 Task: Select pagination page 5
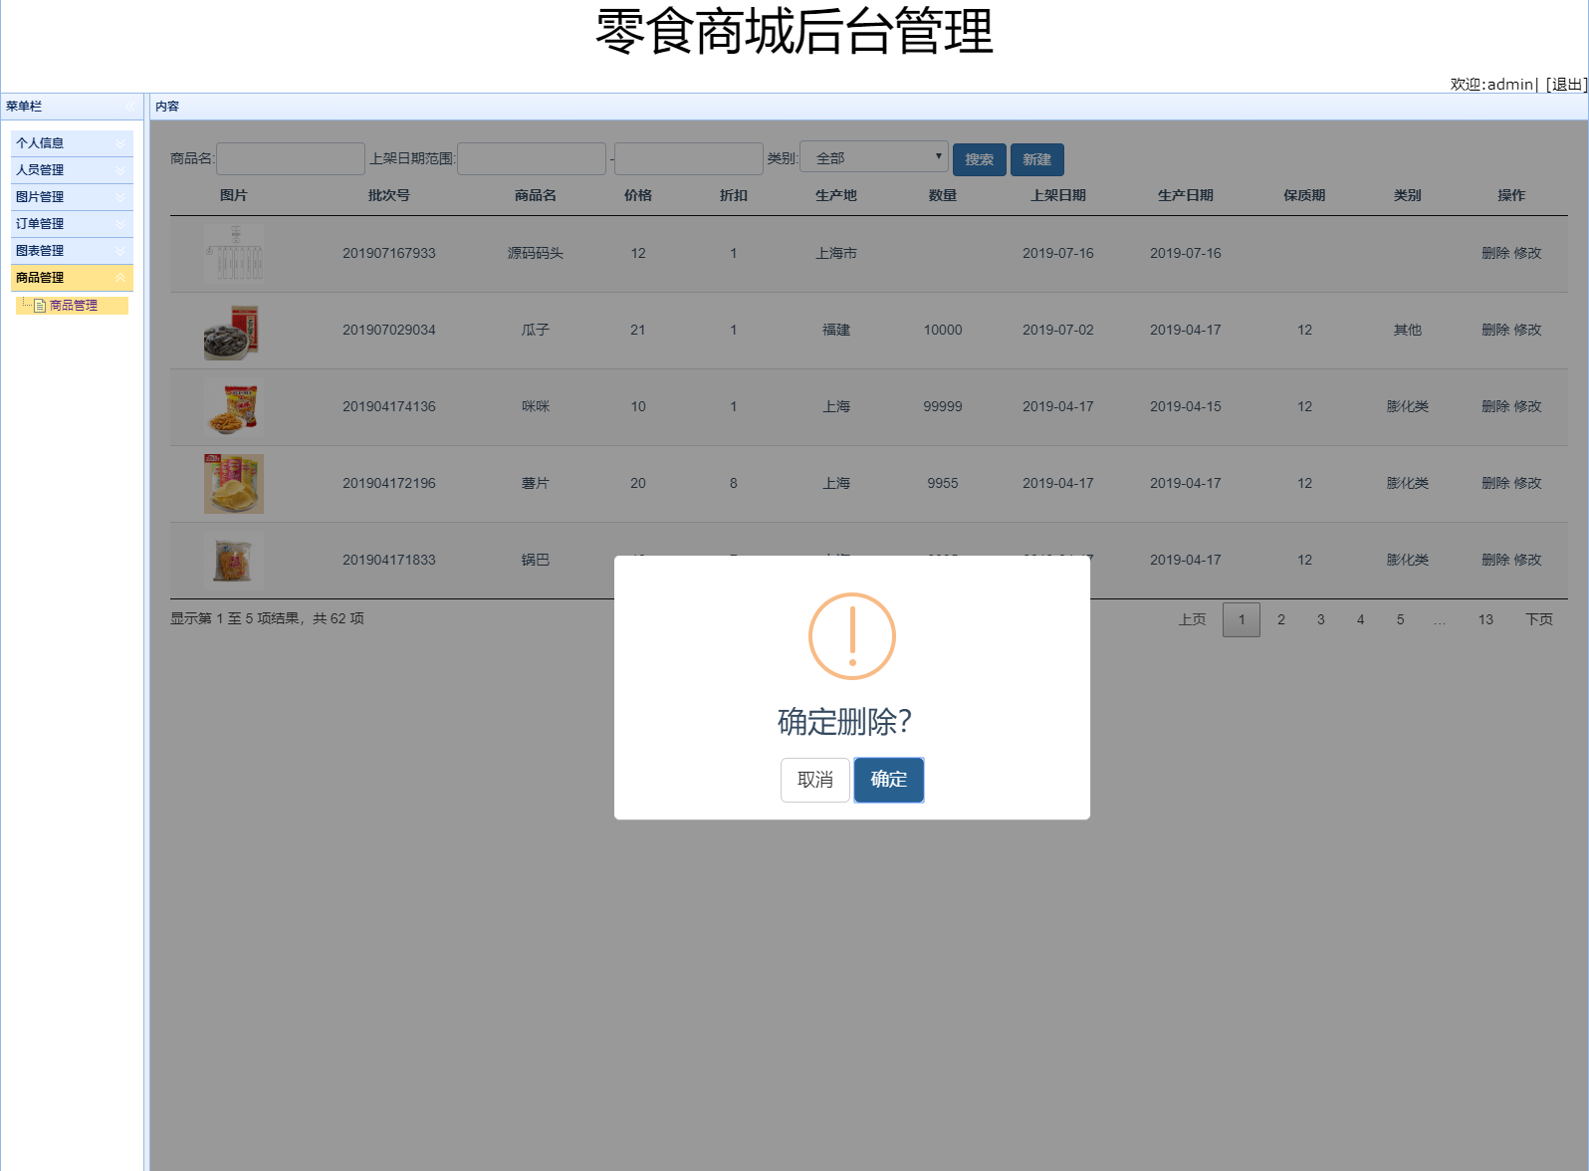(x=1401, y=619)
